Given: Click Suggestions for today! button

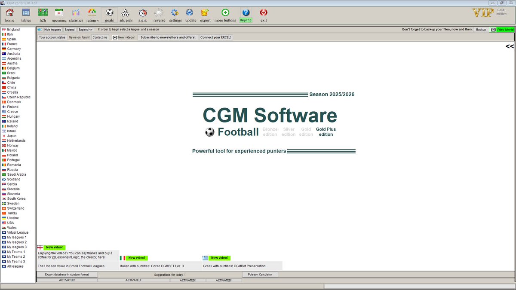Looking at the screenshot, I should (x=169, y=275).
